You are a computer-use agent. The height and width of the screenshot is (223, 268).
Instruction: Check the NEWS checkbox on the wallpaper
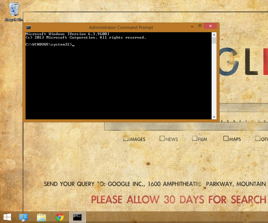coord(162,139)
